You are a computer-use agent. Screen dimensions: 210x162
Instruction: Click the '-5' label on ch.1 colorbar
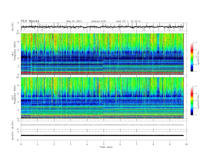(x=195, y=57)
